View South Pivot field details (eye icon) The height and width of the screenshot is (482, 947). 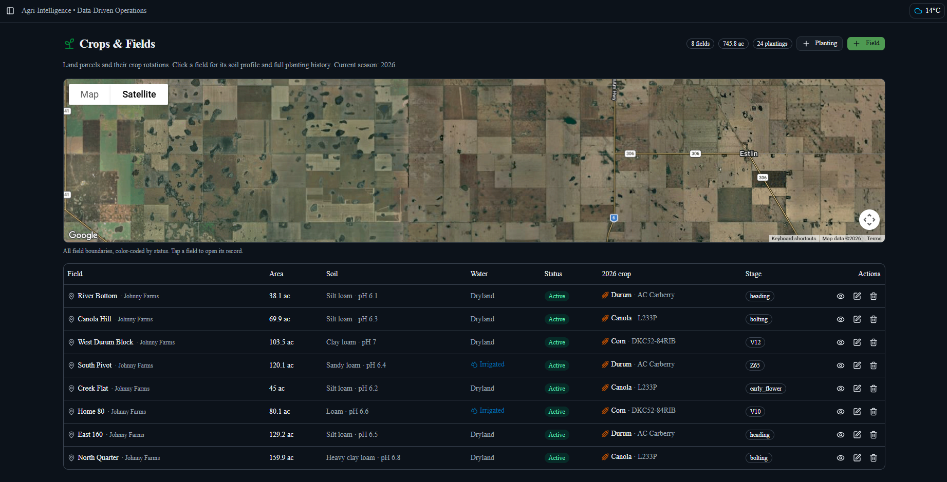coord(841,365)
